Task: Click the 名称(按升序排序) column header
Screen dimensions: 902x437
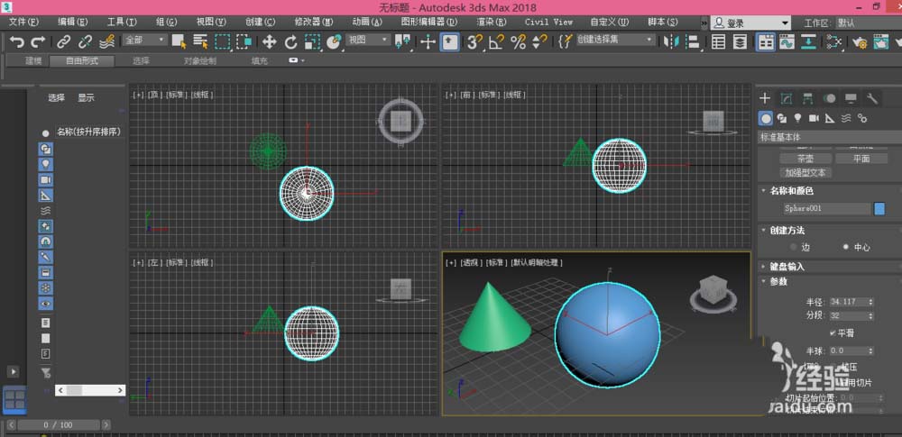Action: point(88,132)
